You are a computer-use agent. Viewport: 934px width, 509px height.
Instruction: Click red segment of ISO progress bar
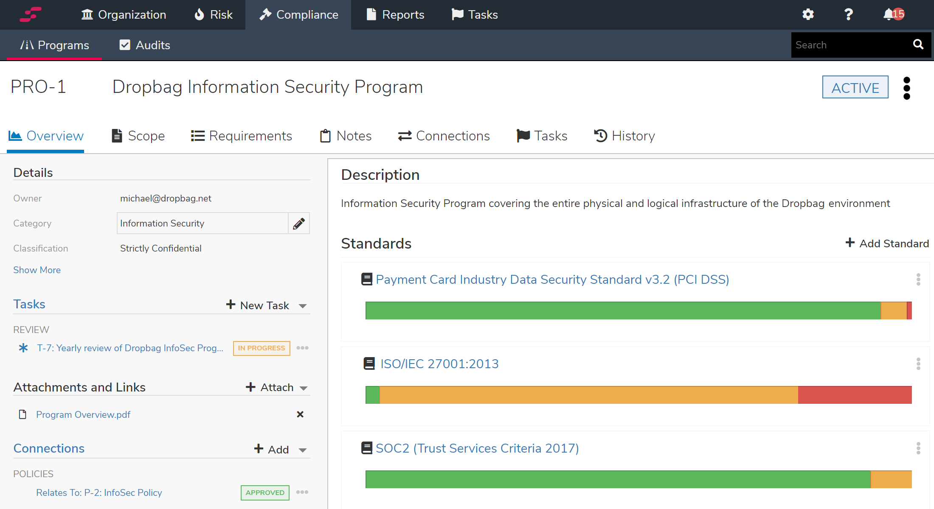(x=854, y=395)
